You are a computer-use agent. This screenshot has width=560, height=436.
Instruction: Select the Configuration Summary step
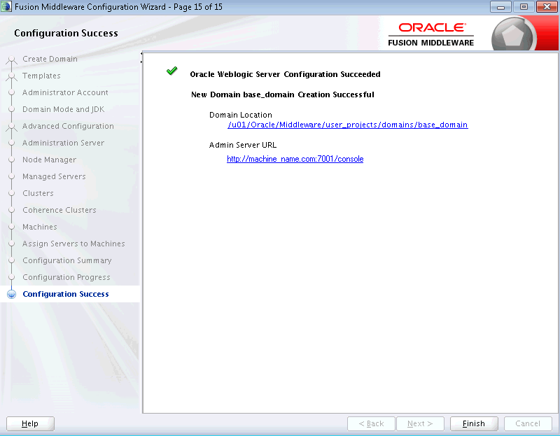pos(66,260)
